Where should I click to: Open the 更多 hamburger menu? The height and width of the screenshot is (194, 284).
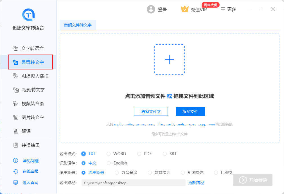(228, 9)
